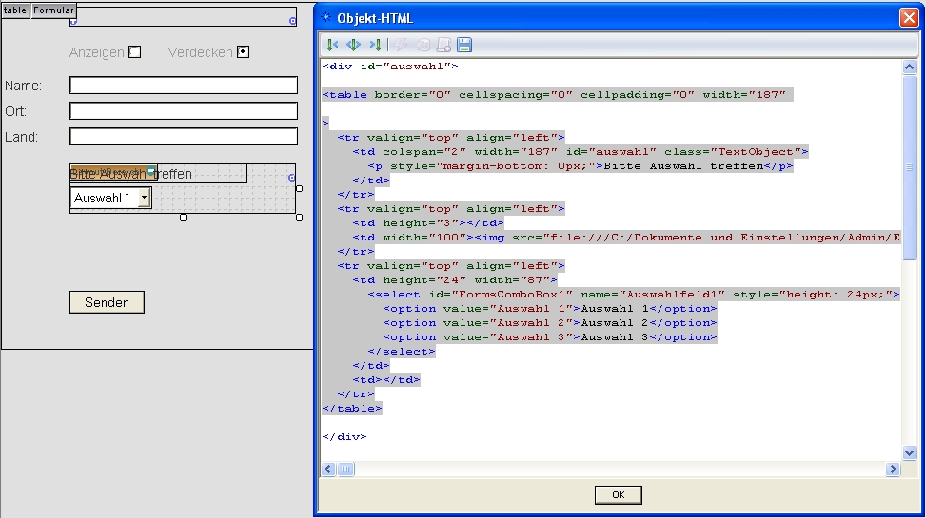Click the insert HTML after tag icon
This screenshot has height=518, width=926.
(375, 45)
